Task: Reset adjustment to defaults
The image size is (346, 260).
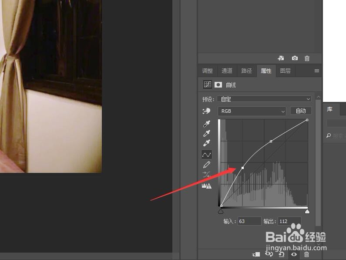Action: (281, 254)
